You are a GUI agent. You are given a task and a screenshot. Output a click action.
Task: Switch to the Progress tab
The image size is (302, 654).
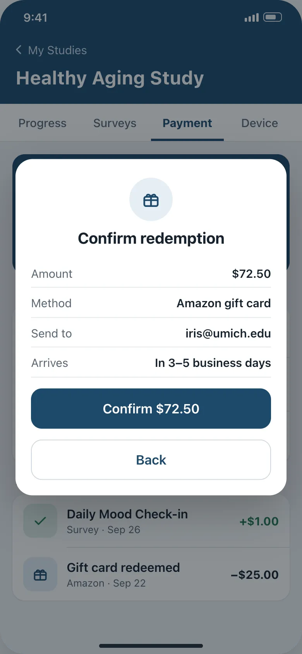(43, 123)
